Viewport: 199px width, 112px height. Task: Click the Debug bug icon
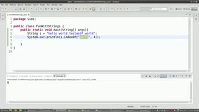coord(46,9)
